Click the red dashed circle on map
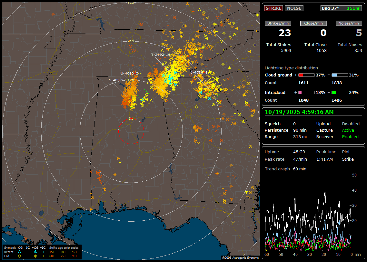The height and width of the screenshot is (262, 367). (x=131, y=131)
